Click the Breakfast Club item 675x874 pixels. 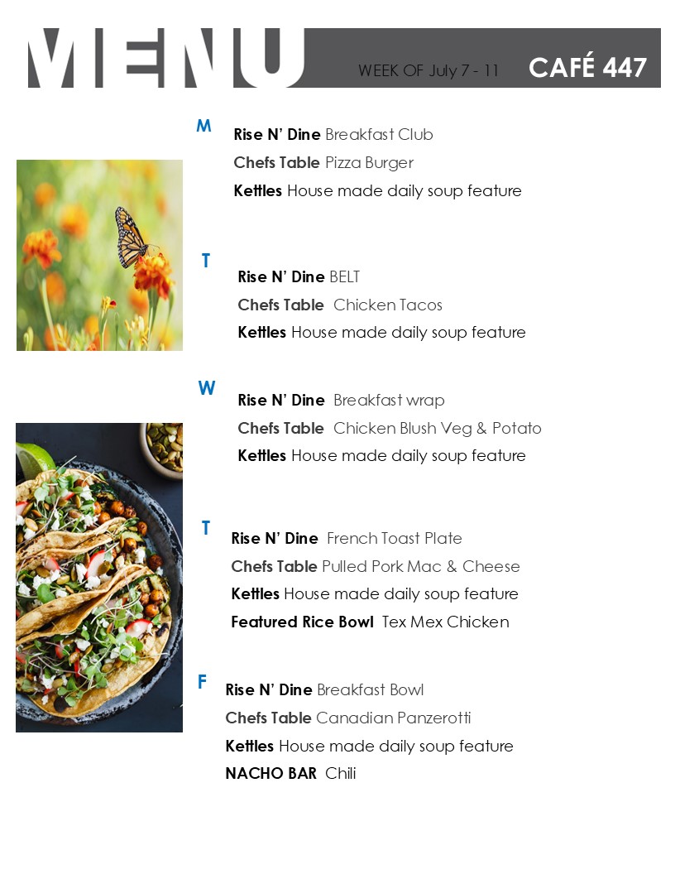pyautogui.click(x=379, y=134)
